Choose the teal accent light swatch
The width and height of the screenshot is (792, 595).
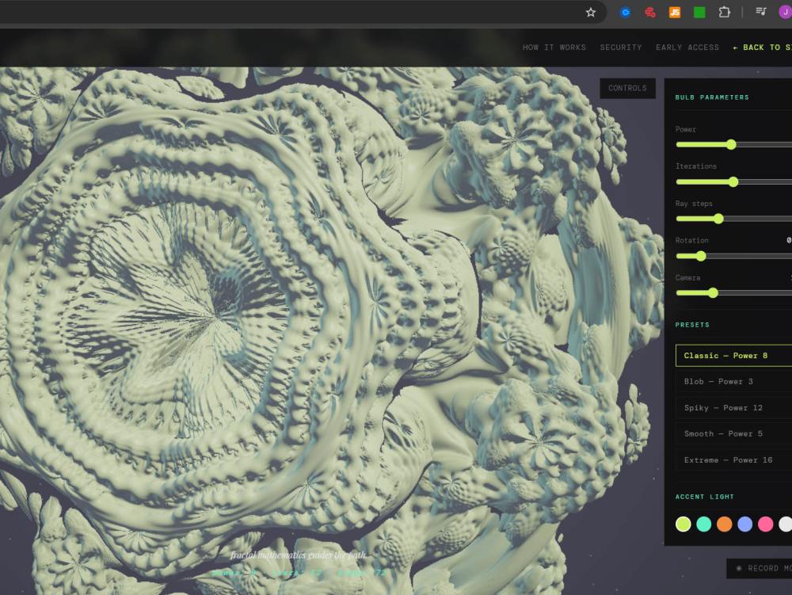[703, 524]
